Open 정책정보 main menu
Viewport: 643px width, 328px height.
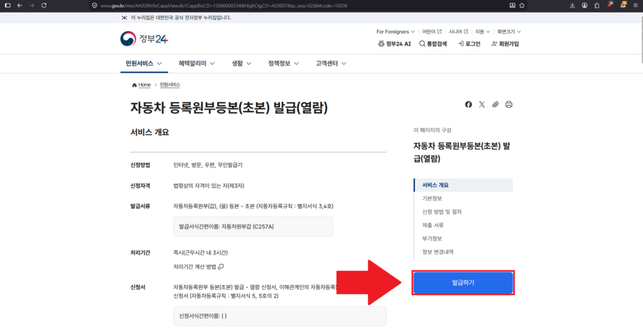pos(283,63)
